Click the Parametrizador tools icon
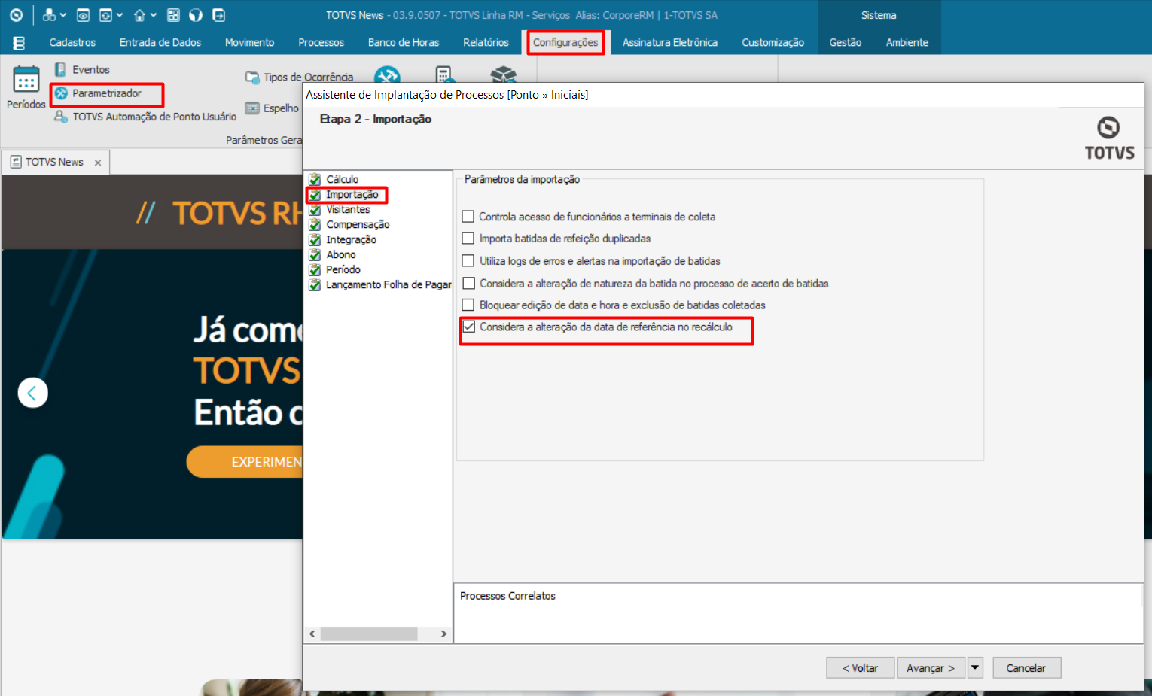Screen dimensions: 1152x696 [61, 93]
